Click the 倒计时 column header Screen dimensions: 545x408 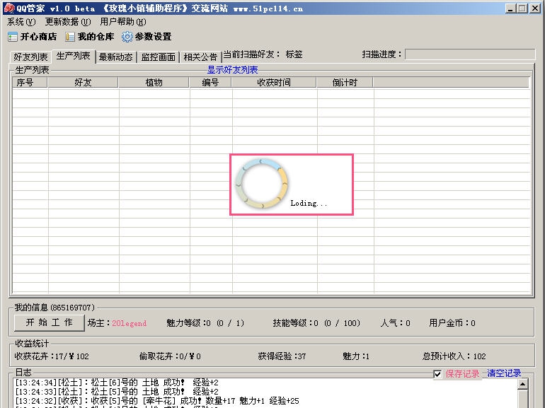point(345,82)
